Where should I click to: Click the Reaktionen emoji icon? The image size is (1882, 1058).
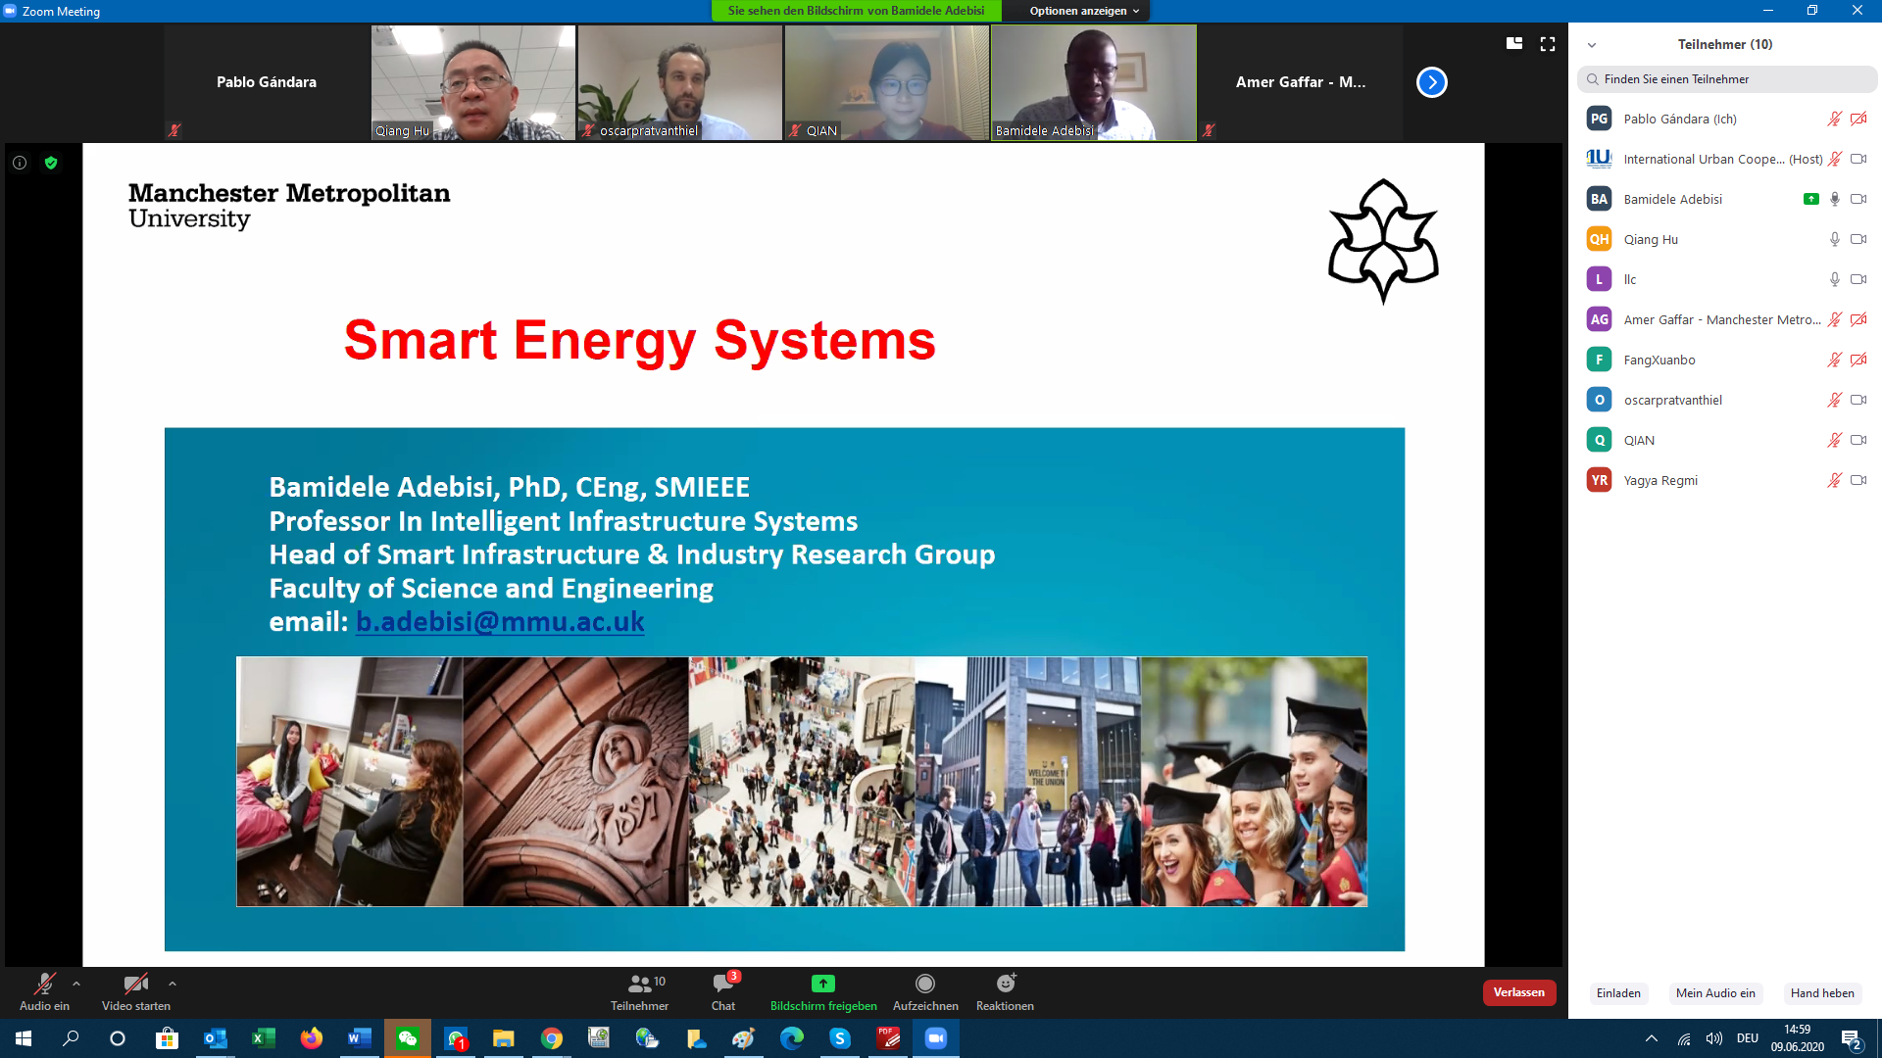1005,984
